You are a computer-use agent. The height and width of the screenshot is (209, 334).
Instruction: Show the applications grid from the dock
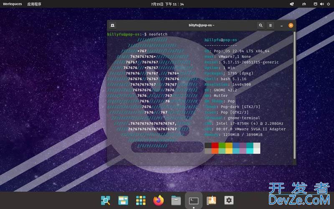pos(141,201)
